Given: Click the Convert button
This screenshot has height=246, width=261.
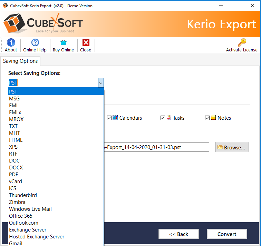Looking at the screenshot, I should 227,234.
